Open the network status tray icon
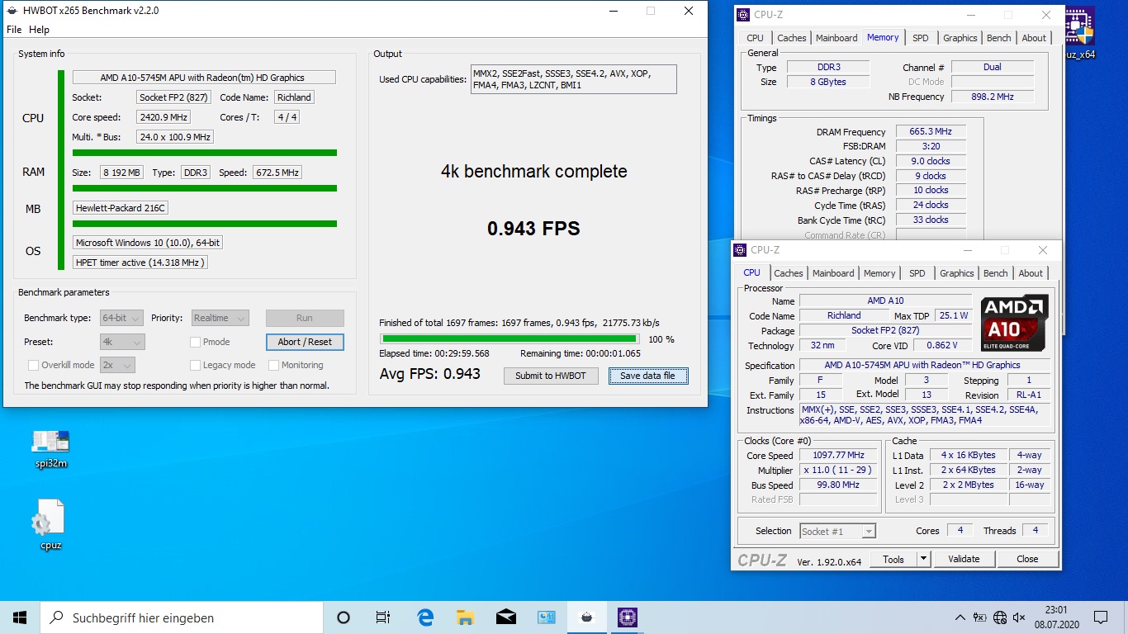 1000,617
